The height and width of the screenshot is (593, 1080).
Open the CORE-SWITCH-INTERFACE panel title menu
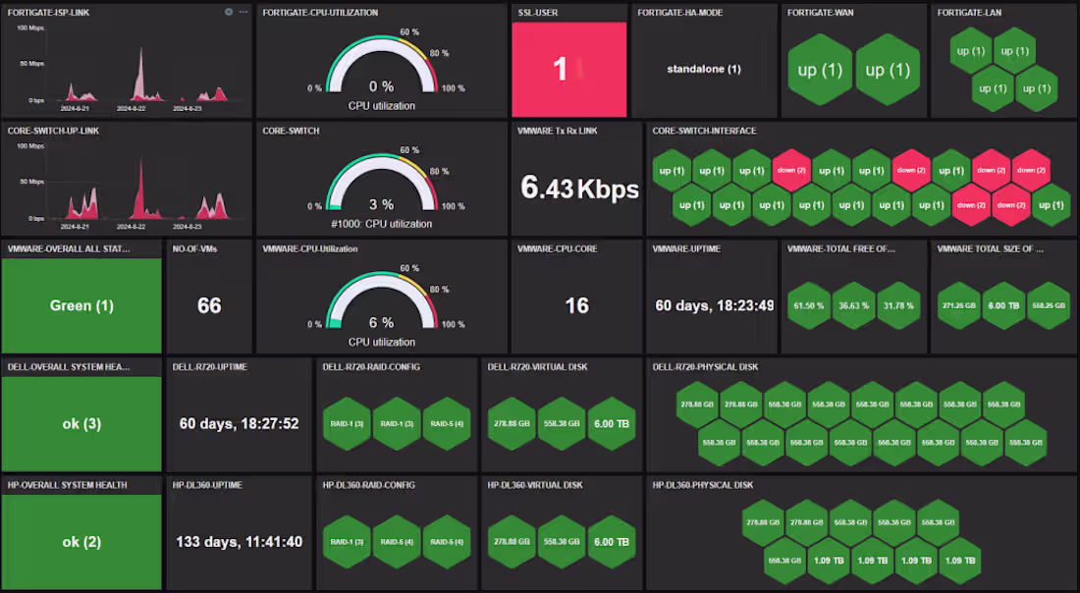(x=704, y=131)
